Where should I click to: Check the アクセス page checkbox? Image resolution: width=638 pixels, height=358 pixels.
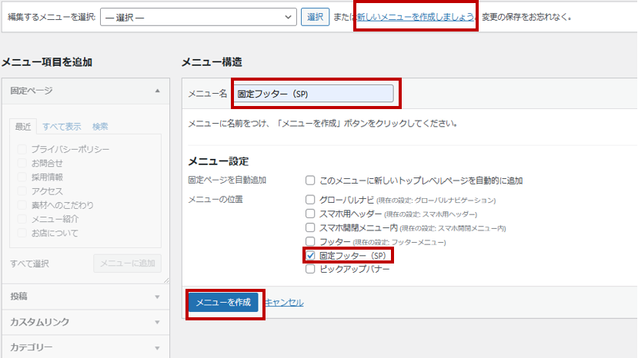22,191
